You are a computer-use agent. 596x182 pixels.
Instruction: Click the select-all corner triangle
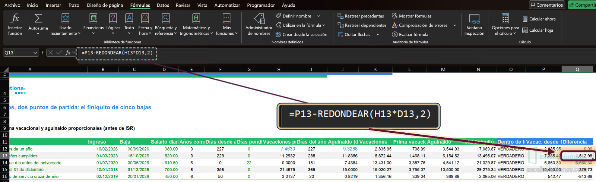(6, 69)
